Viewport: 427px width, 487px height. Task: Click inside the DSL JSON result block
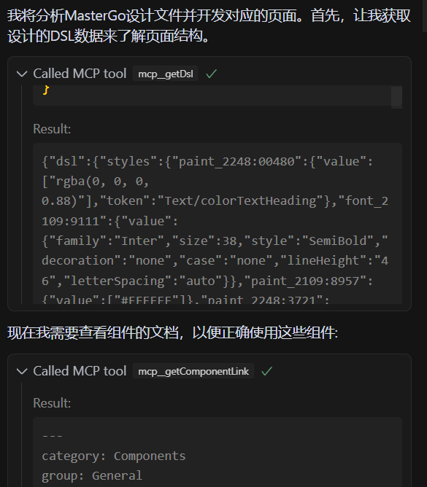(218, 224)
